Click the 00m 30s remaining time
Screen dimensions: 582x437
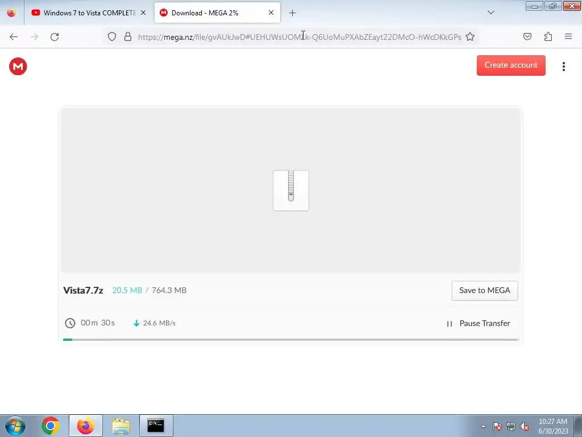(x=98, y=323)
